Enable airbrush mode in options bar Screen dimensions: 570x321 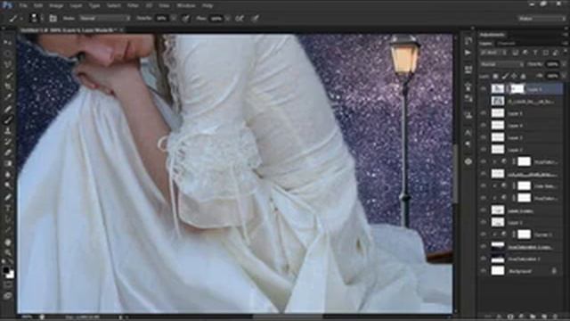240,18
